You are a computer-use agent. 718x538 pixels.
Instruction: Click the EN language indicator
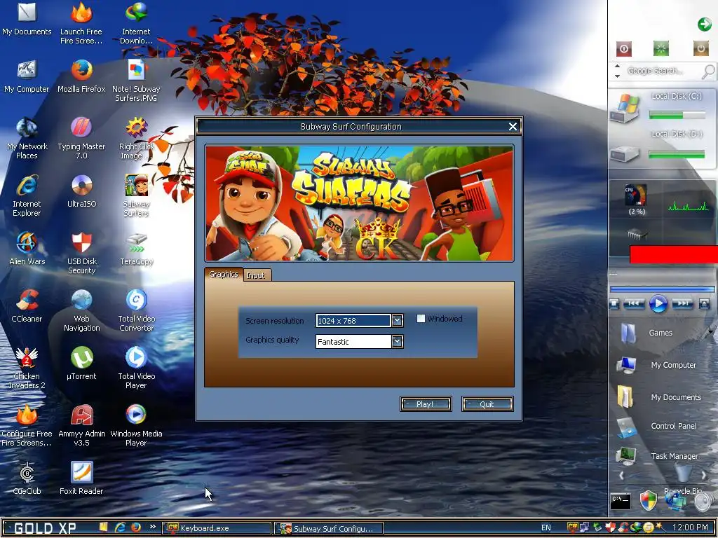click(x=546, y=528)
